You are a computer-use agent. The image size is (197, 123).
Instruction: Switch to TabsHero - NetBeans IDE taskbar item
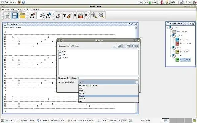click(x=52, y=121)
